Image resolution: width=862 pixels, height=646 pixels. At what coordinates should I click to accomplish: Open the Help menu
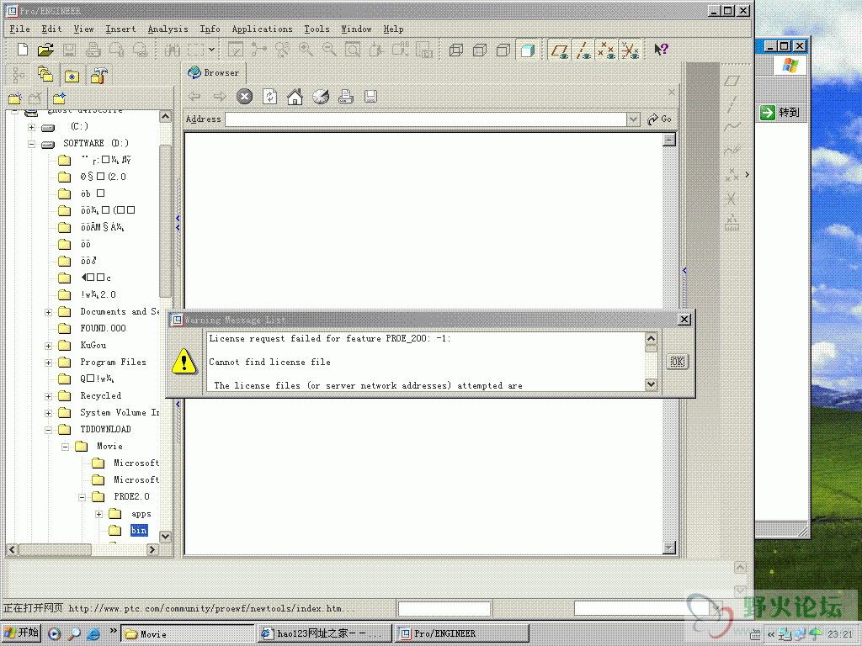point(394,29)
